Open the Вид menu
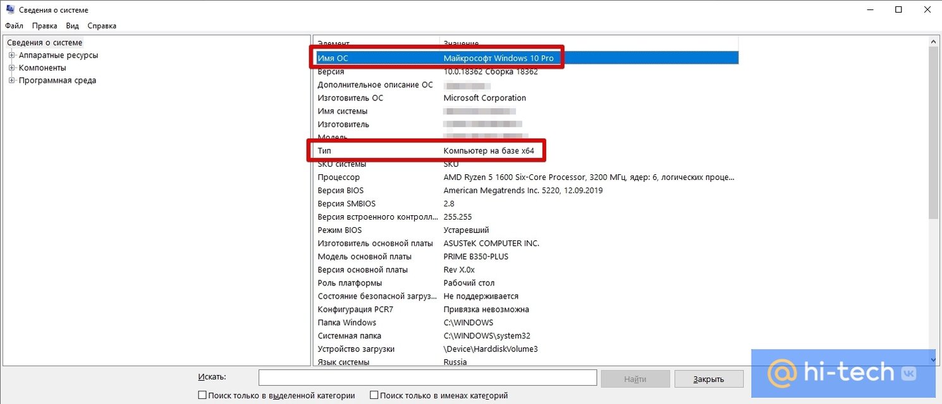Viewport: 942px width, 404px height. [73, 26]
